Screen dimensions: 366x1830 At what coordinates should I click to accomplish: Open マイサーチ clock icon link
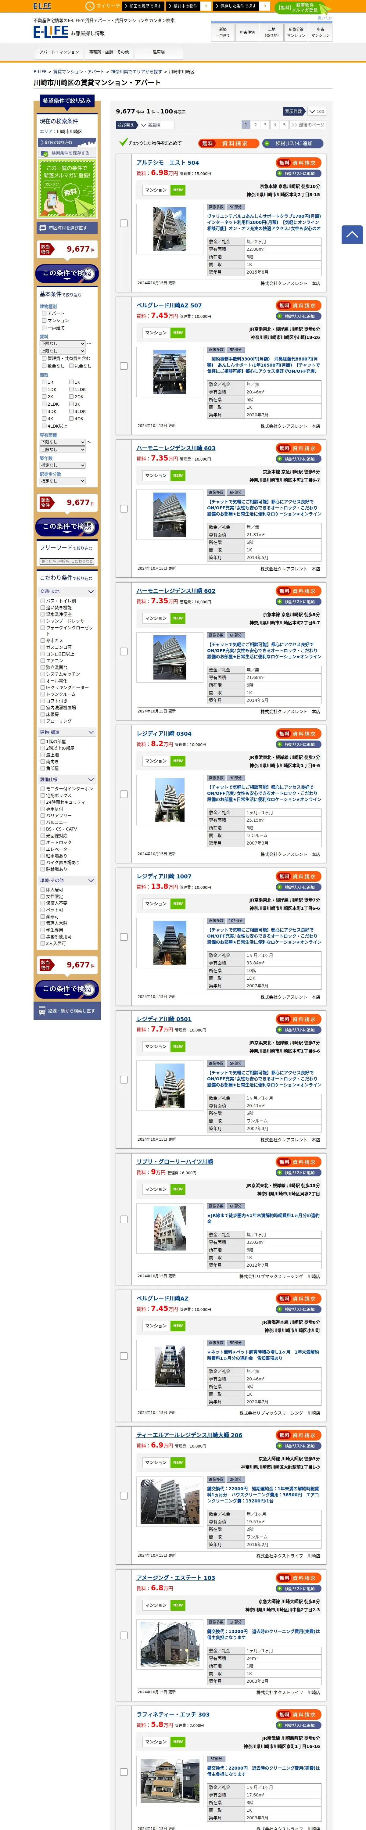102,6
